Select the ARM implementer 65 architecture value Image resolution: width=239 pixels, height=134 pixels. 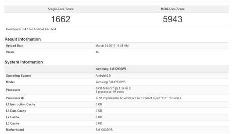(x=139, y=98)
